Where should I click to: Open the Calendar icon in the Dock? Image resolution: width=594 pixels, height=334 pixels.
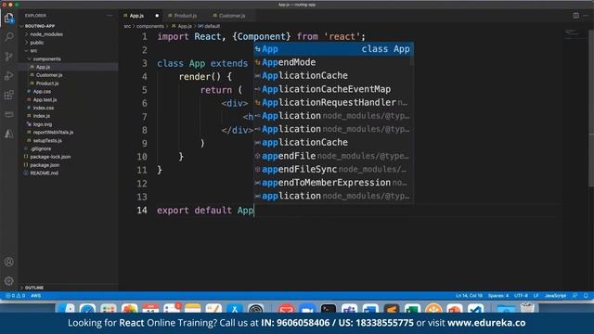150,309
